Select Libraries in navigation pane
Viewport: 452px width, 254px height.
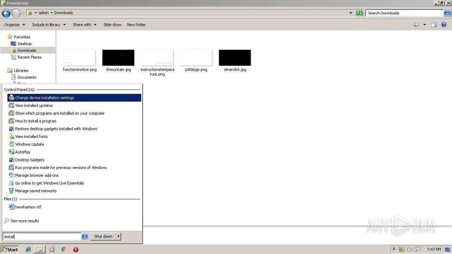21,71
